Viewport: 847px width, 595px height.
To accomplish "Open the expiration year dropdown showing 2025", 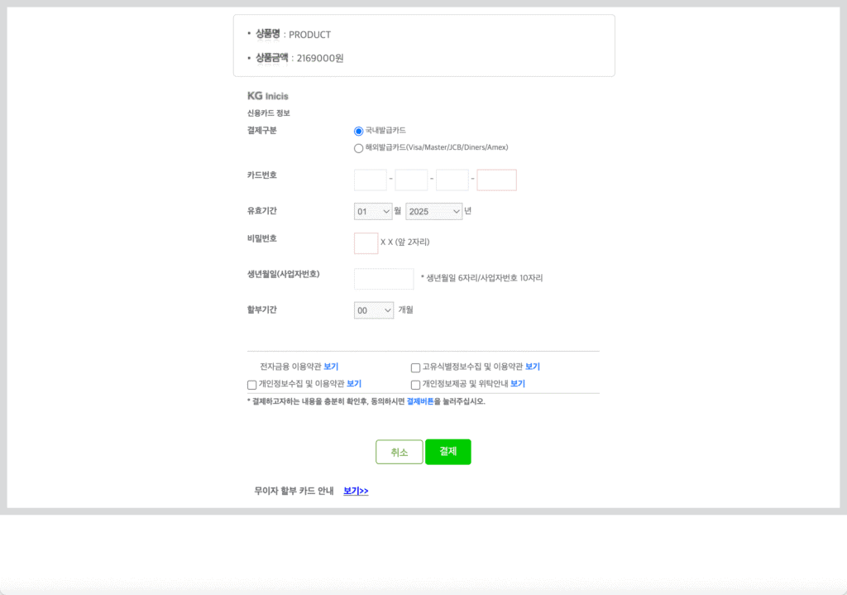I will tap(433, 211).
